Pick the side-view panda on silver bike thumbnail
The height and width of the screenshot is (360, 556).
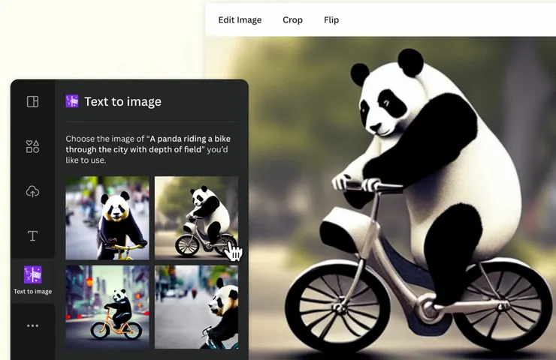pyautogui.click(x=196, y=218)
